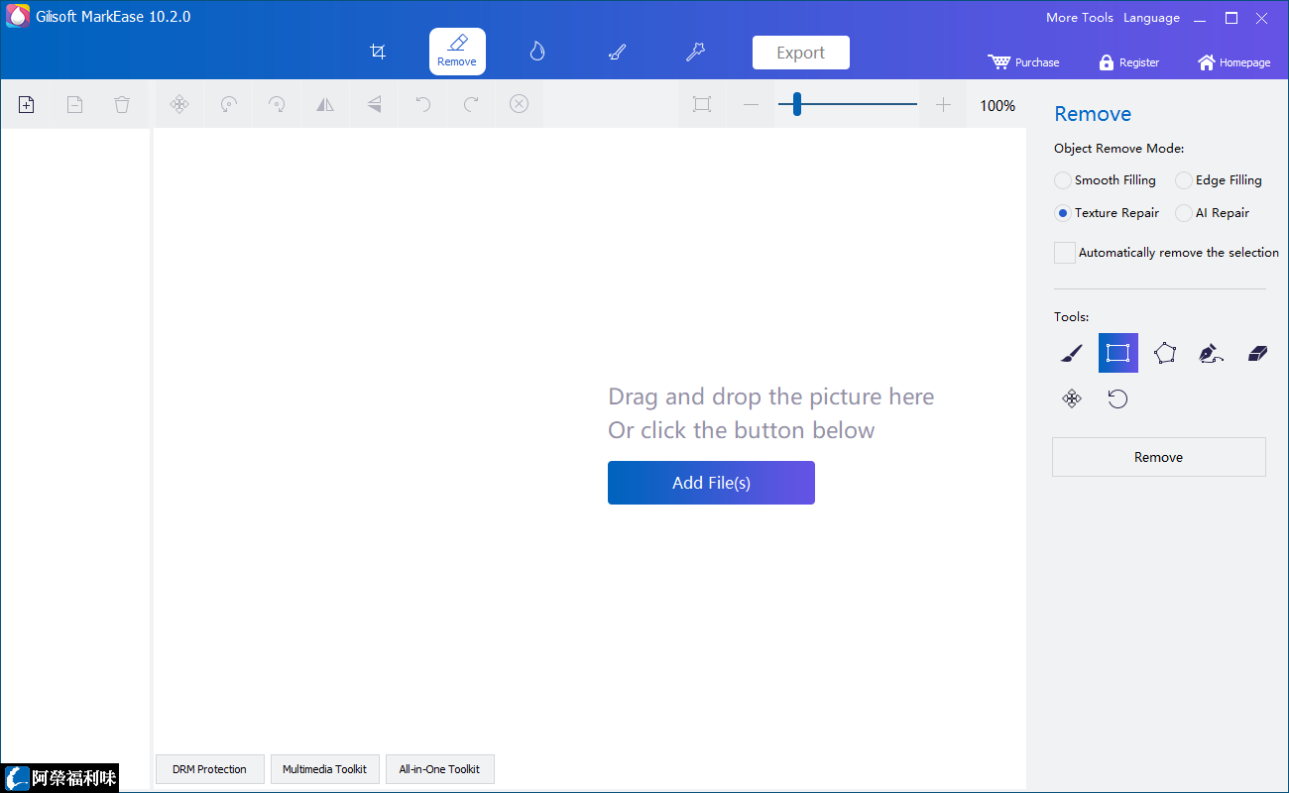This screenshot has height=793, width=1289.
Task: Click the zoom slider handle
Action: tap(796, 104)
